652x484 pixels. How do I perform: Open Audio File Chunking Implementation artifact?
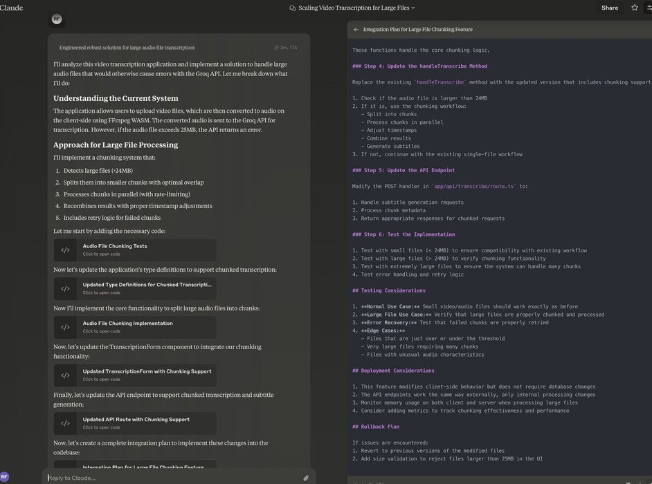point(135,327)
